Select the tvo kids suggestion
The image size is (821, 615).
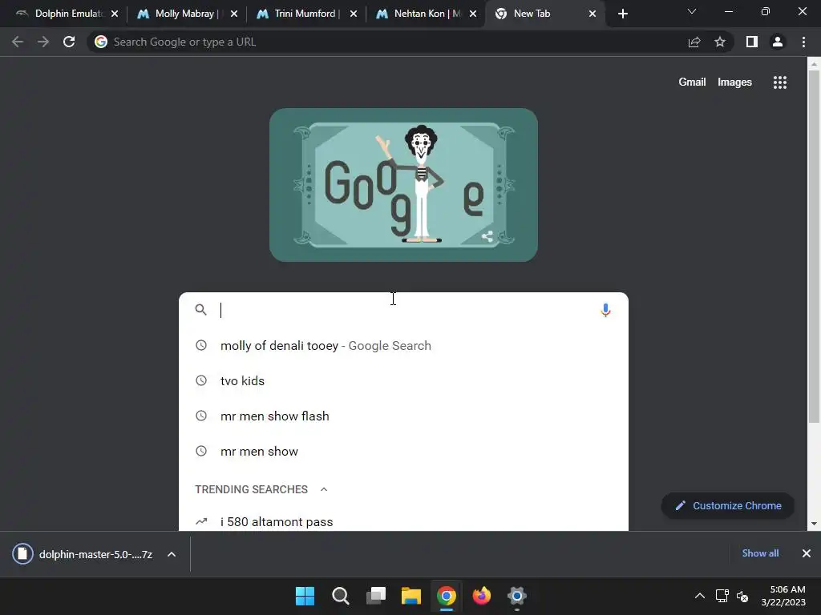tap(403, 380)
